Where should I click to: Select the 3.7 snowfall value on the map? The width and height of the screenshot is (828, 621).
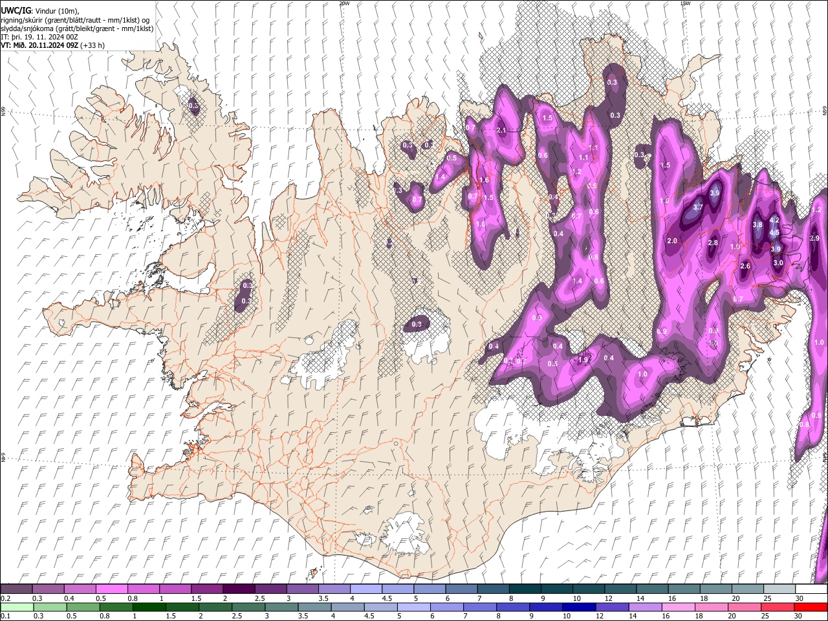pos(698,207)
